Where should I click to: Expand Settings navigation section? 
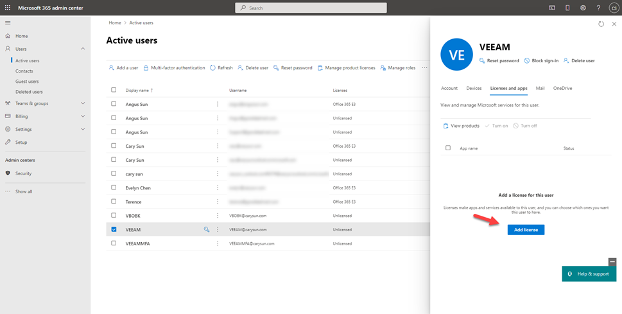[83, 129]
